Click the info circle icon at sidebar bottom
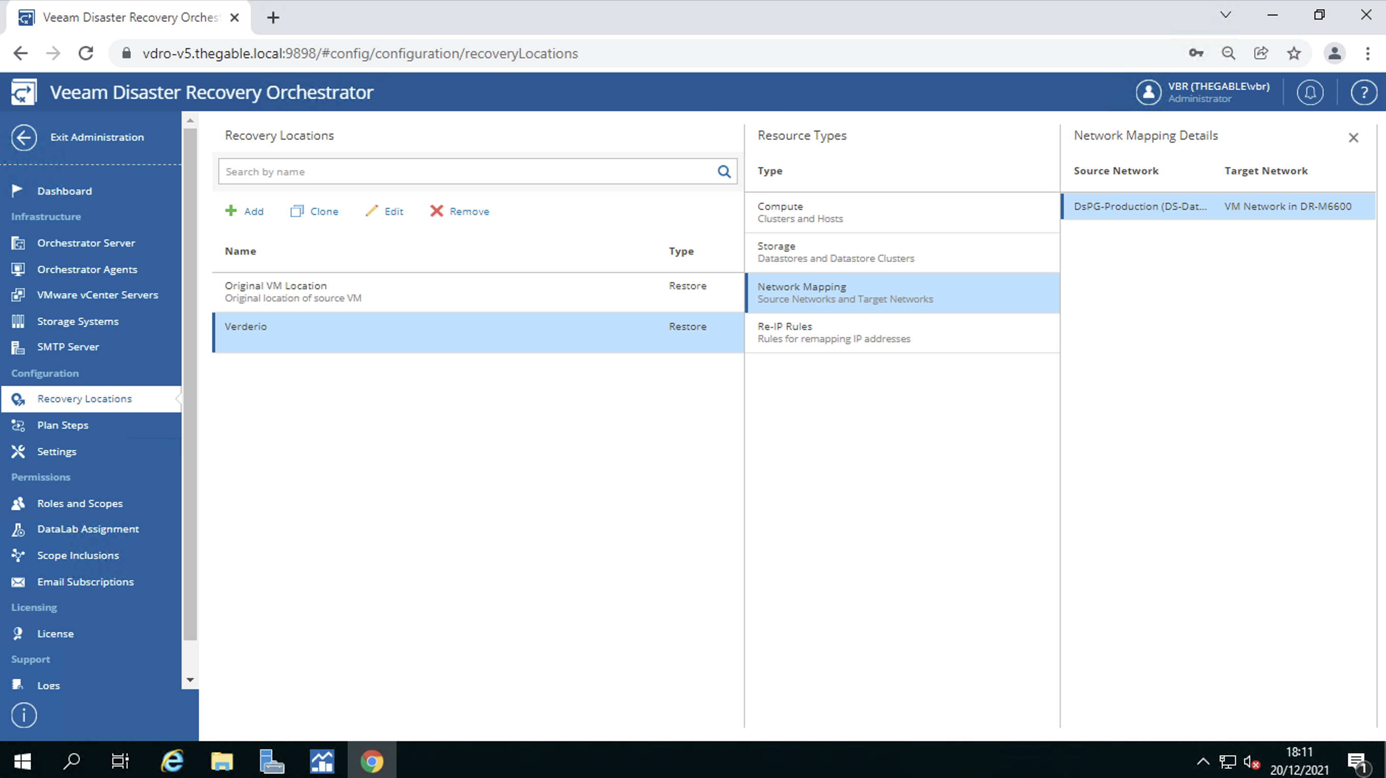1386x778 pixels. [23, 716]
